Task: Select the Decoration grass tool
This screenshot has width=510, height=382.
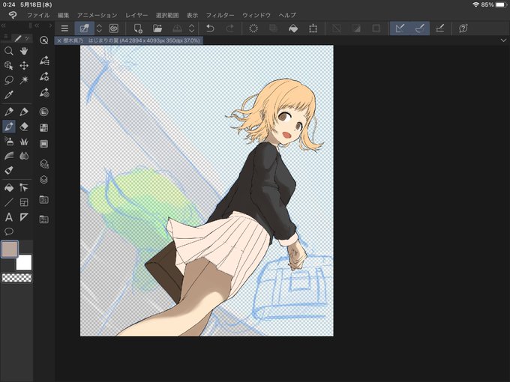Action: [24, 142]
